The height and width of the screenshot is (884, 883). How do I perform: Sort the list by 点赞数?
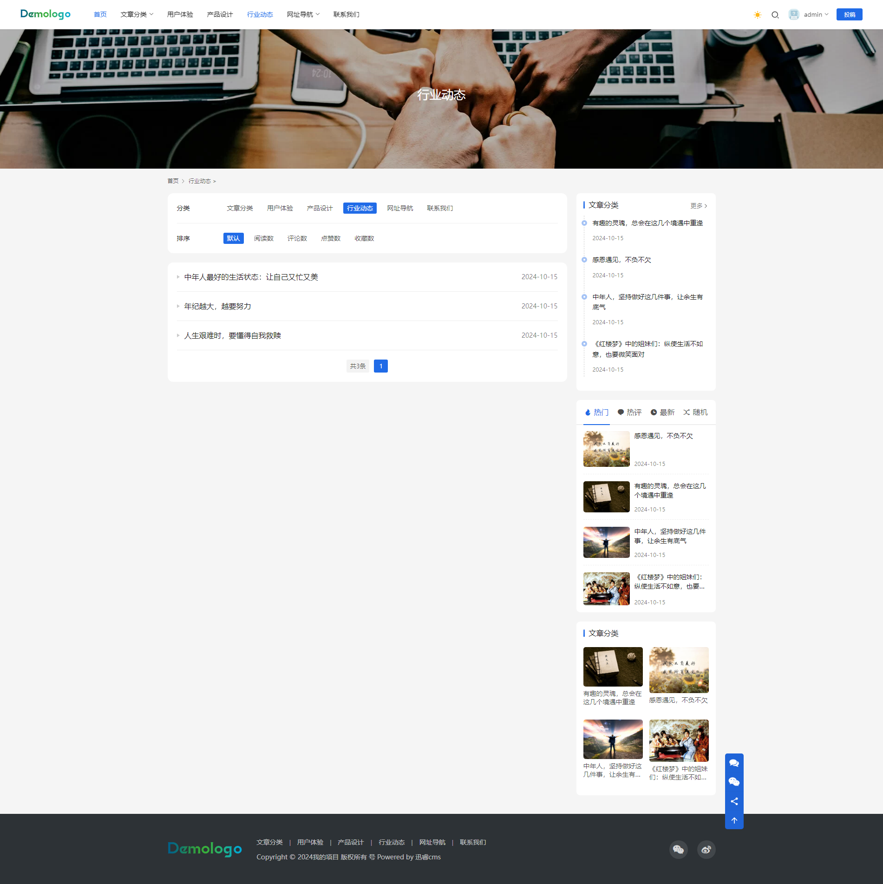tap(331, 238)
